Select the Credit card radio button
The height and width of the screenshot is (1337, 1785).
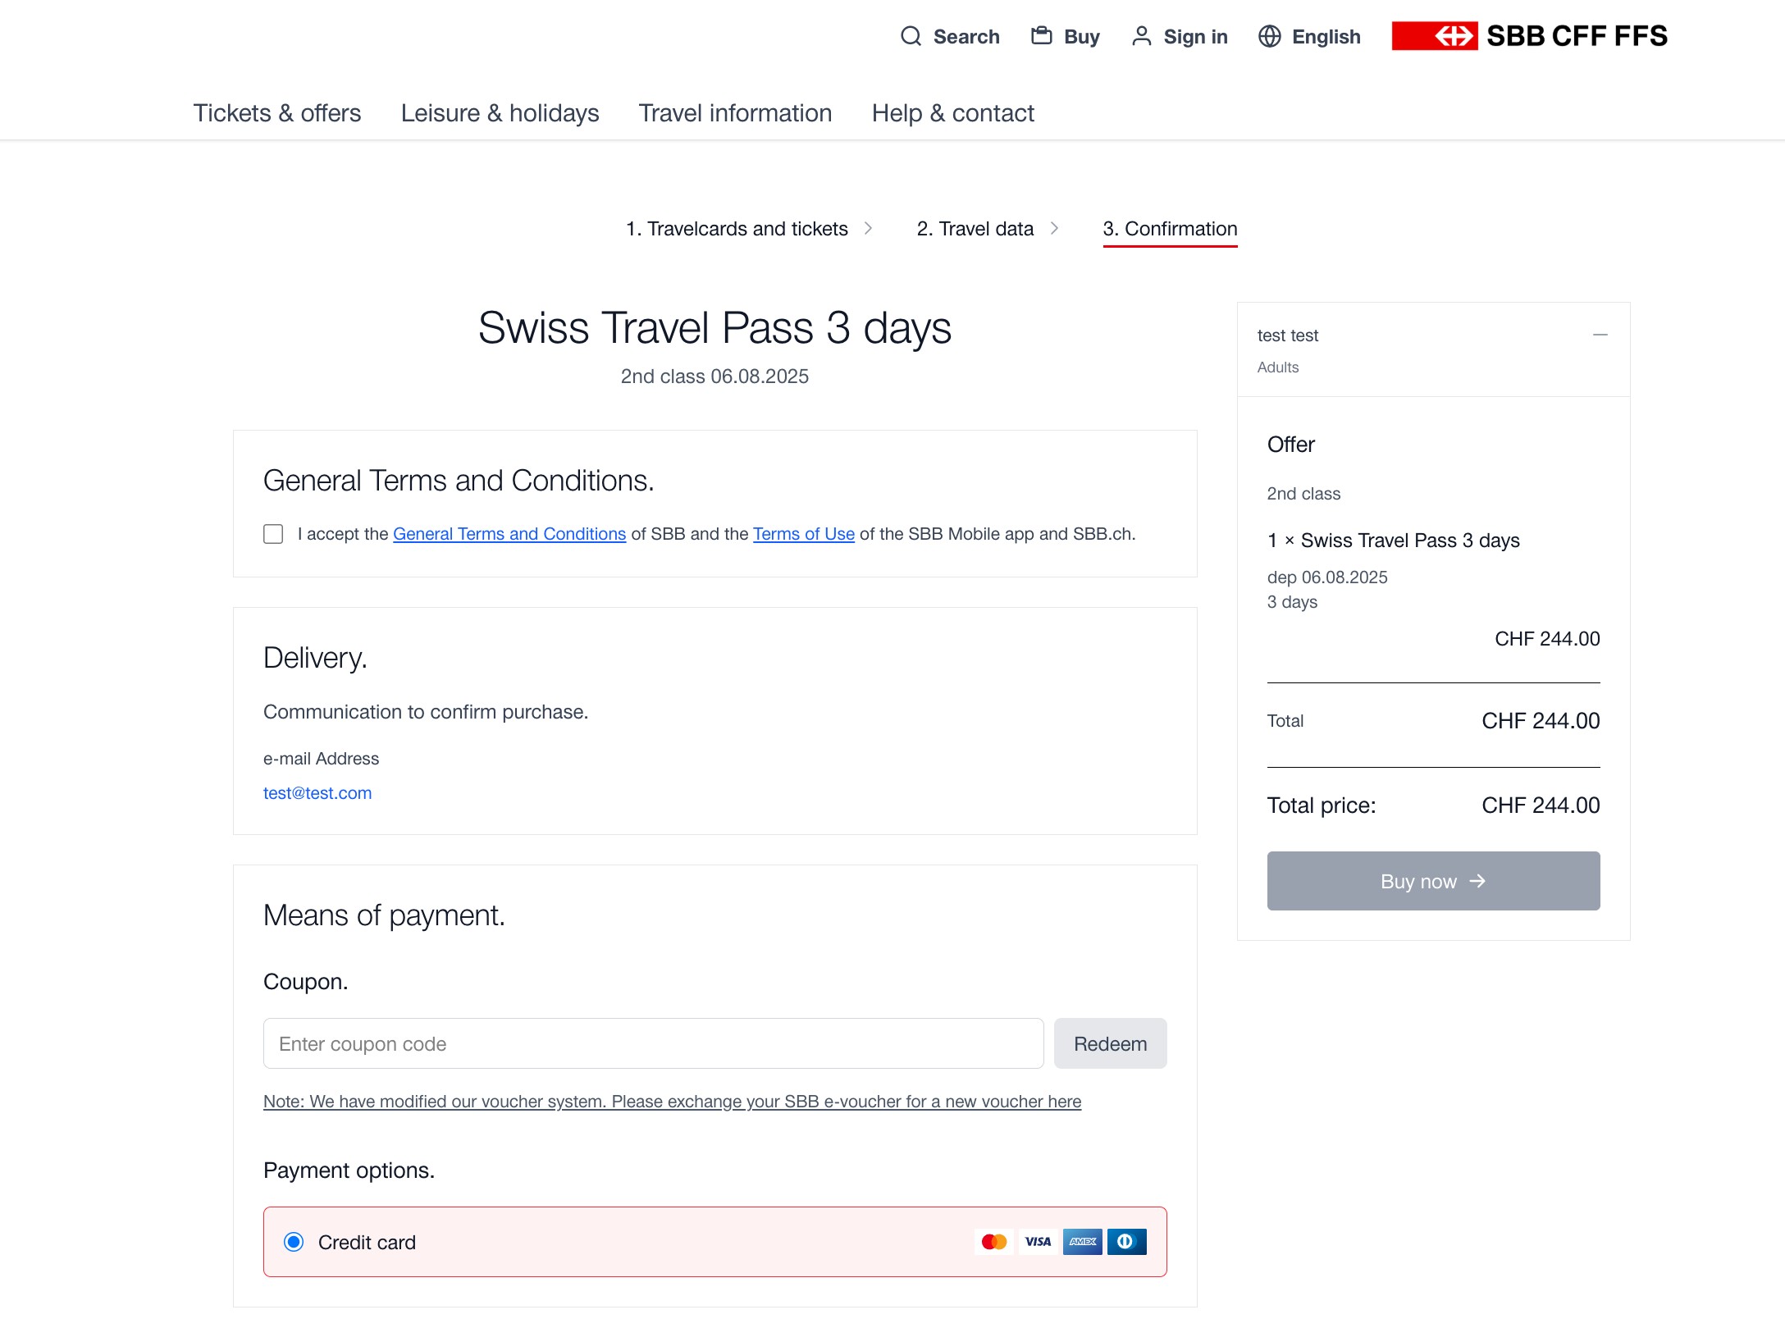[294, 1242]
